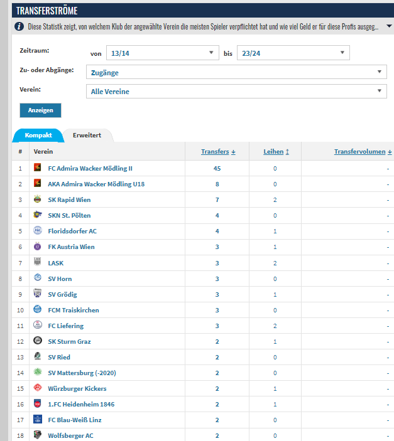The height and width of the screenshot is (441, 394).
Task: Click the LASK club logo
Action: click(x=38, y=262)
